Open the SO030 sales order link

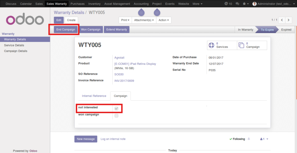point(119,74)
